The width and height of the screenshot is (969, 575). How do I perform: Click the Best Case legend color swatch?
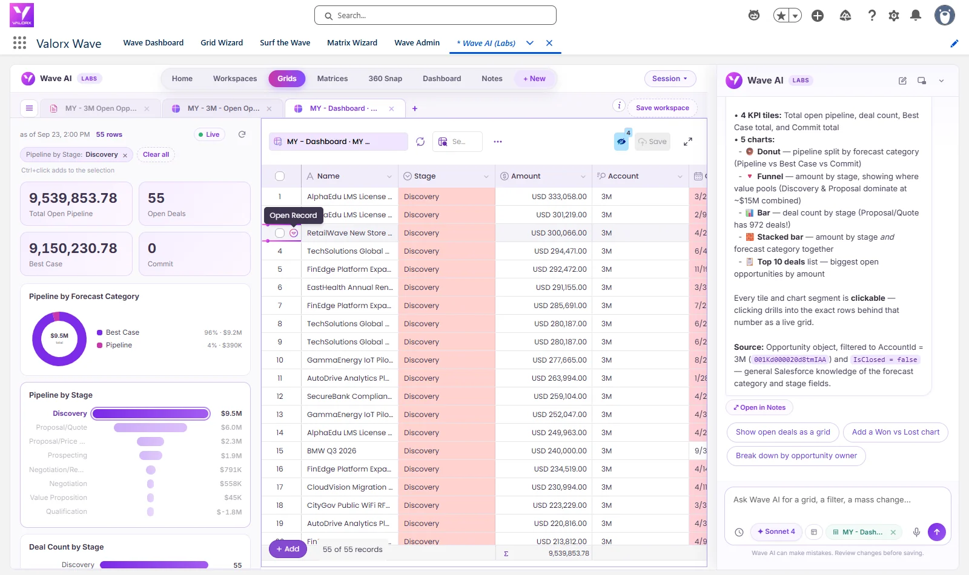(99, 332)
